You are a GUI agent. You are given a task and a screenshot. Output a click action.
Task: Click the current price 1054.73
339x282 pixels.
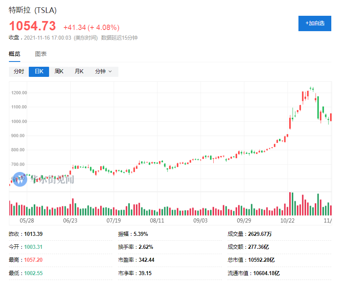(32, 26)
